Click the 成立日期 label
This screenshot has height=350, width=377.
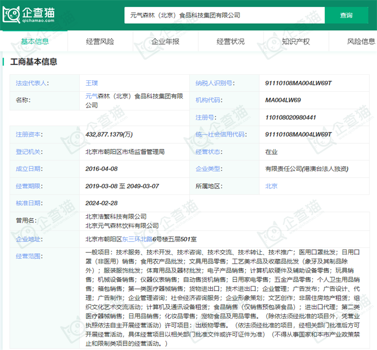(29, 169)
